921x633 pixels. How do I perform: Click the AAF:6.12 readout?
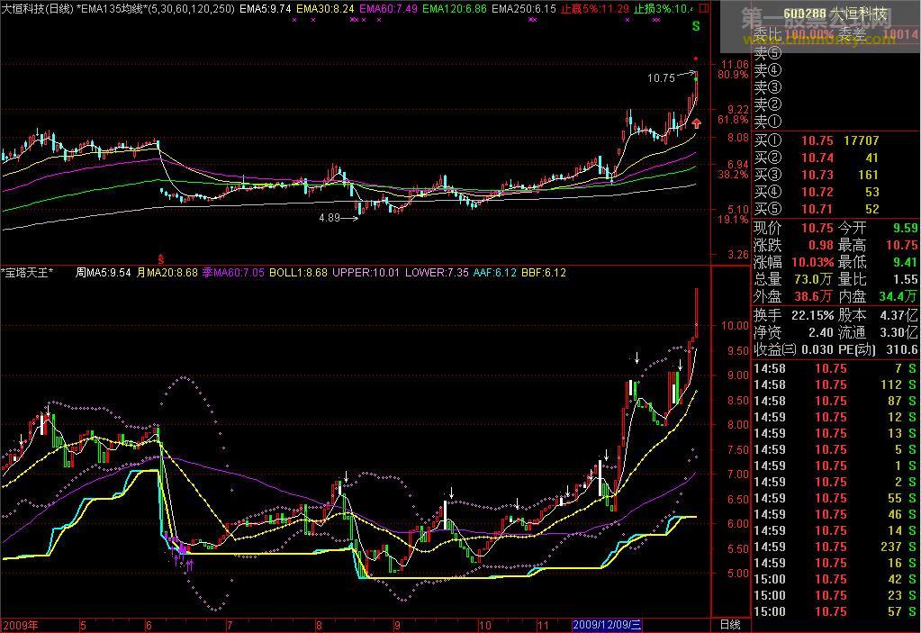(495, 273)
